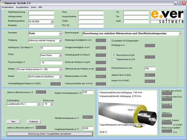Minimize the DämmCalc window
The height and width of the screenshot is (140, 187).
coord(175,3)
